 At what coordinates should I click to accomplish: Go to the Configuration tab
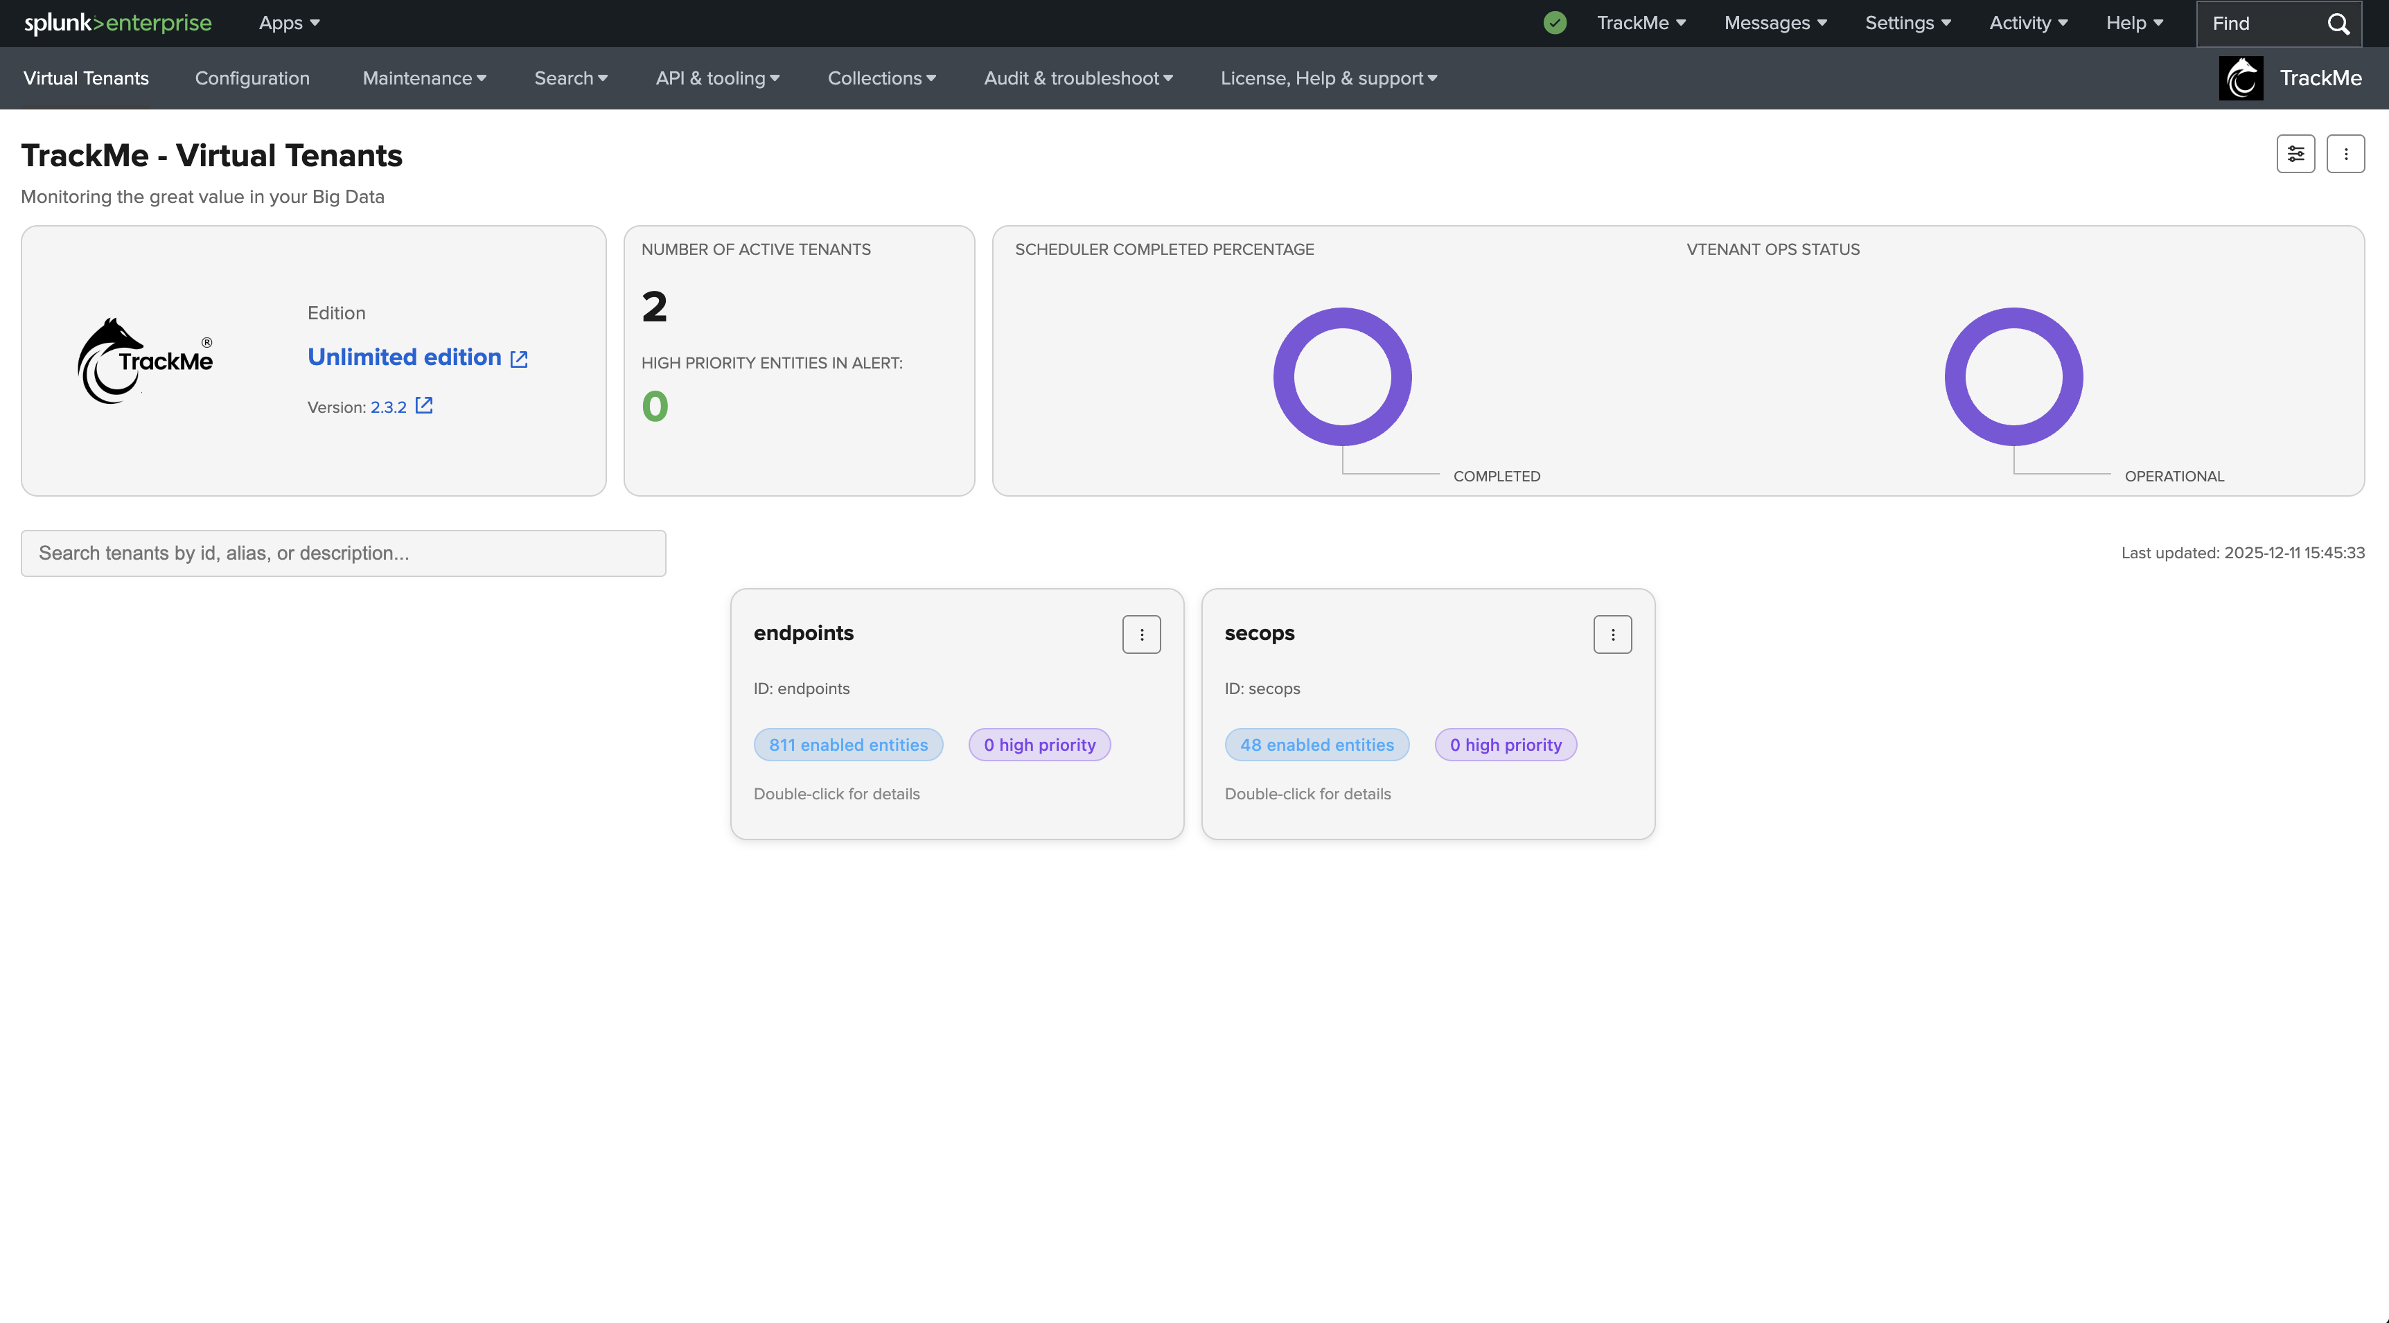tap(252, 79)
